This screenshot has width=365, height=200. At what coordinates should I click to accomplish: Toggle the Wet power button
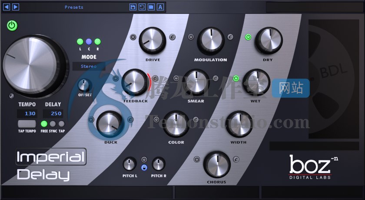coord(236,78)
